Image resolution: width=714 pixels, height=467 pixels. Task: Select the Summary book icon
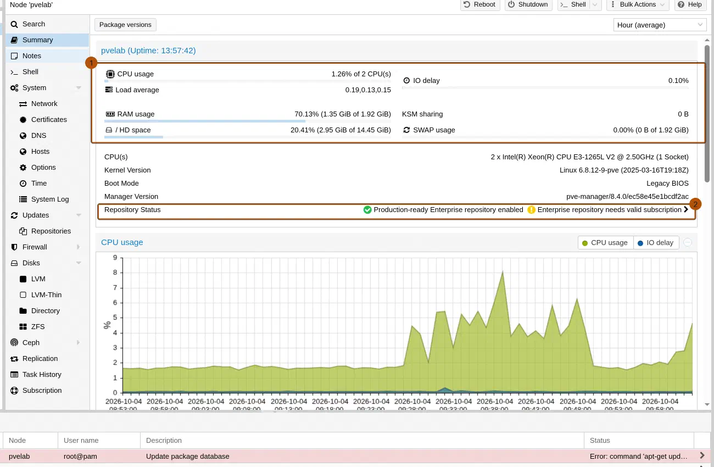14,40
